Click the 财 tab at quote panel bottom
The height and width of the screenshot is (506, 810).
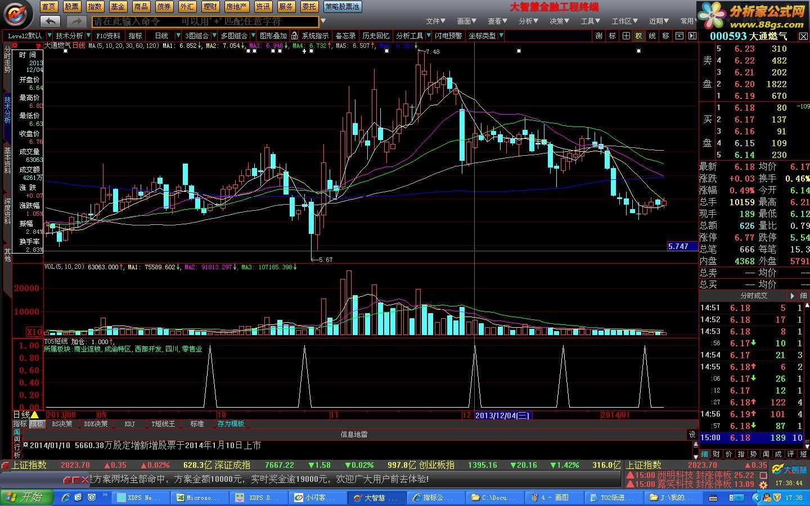[717, 454]
